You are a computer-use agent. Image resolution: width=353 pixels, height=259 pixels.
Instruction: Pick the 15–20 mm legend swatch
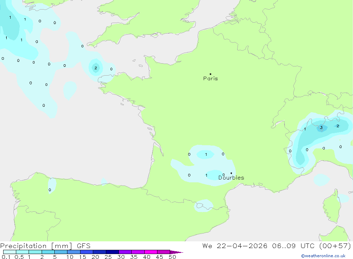[x=87, y=252]
